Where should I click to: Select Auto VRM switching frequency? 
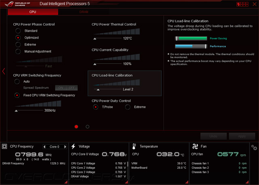(x=17, y=82)
